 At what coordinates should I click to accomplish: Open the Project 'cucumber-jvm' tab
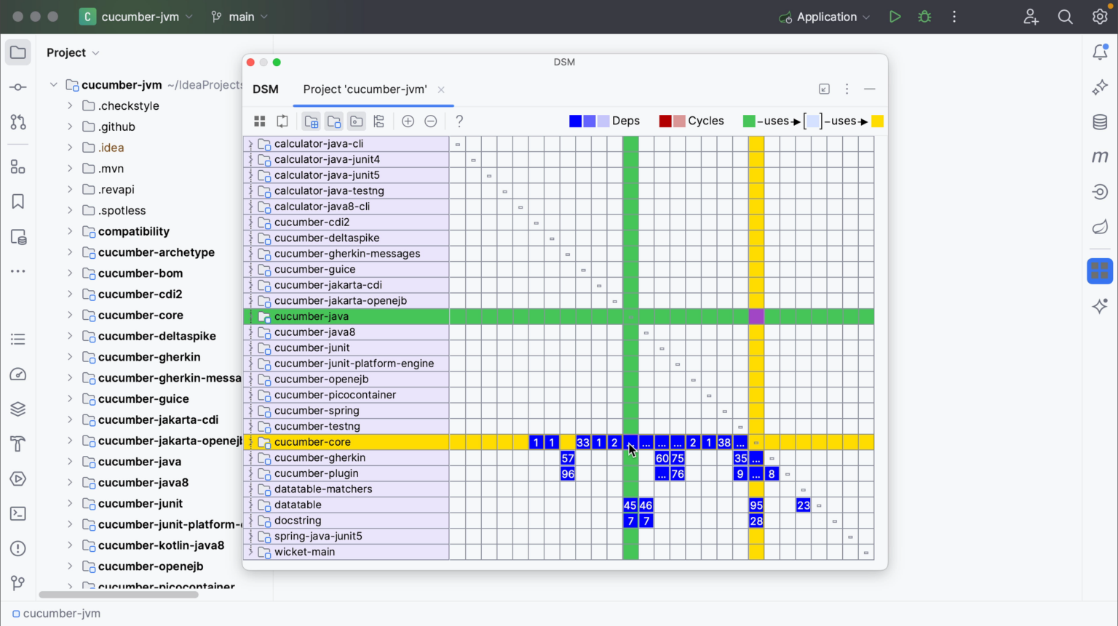tap(364, 89)
